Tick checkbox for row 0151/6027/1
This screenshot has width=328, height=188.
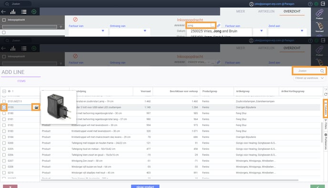pyautogui.click(x=4, y=101)
